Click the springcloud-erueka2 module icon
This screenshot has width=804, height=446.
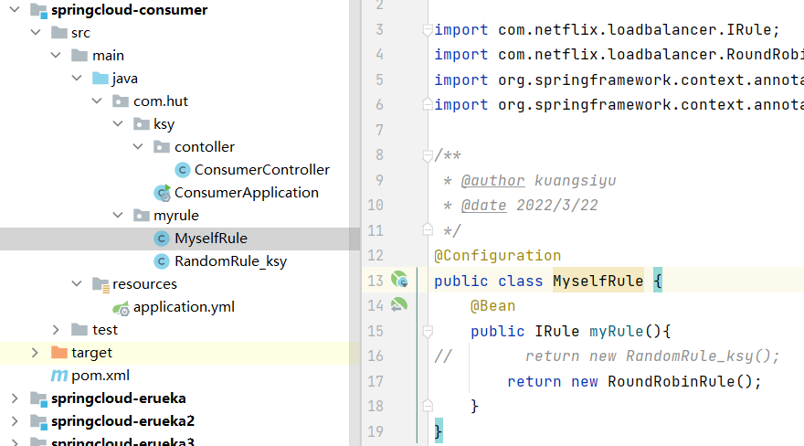[x=38, y=421]
